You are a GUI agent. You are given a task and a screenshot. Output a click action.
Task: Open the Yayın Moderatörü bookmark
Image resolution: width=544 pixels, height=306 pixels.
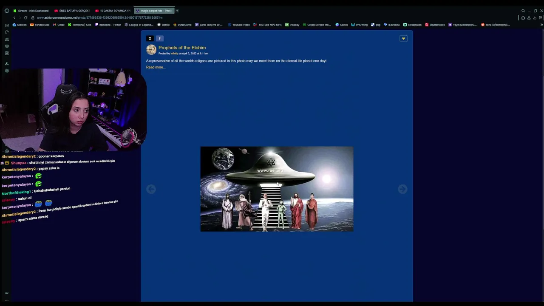[x=462, y=25]
